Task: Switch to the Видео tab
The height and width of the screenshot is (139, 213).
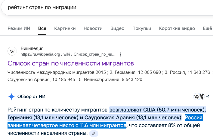Action: 117,28
